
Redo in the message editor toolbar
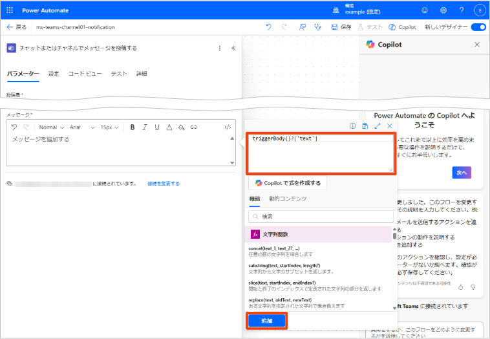tap(27, 127)
